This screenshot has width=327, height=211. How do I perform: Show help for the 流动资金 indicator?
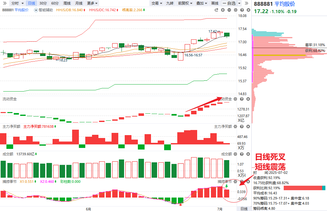[242, 99]
